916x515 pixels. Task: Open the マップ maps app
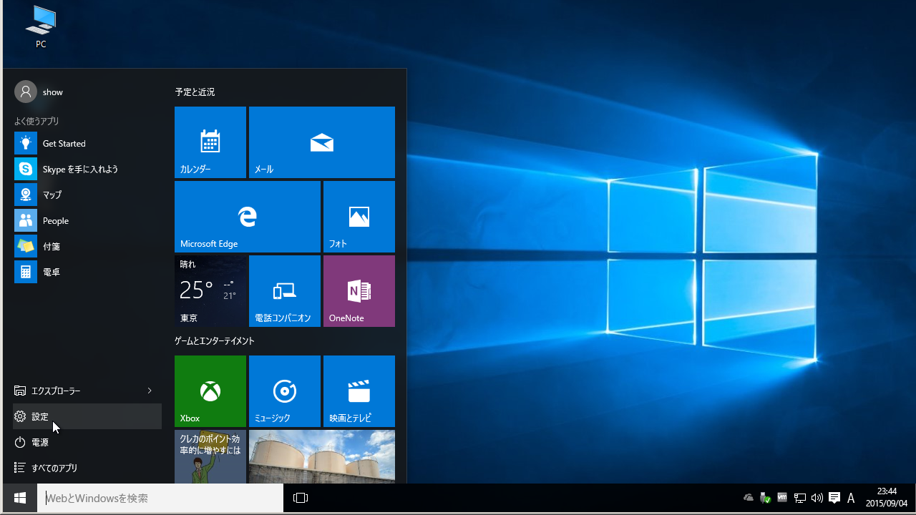tap(88, 195)
